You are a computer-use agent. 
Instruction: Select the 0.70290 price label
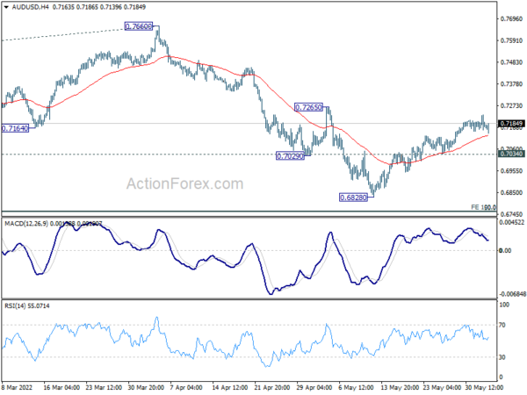coord(290,156)
